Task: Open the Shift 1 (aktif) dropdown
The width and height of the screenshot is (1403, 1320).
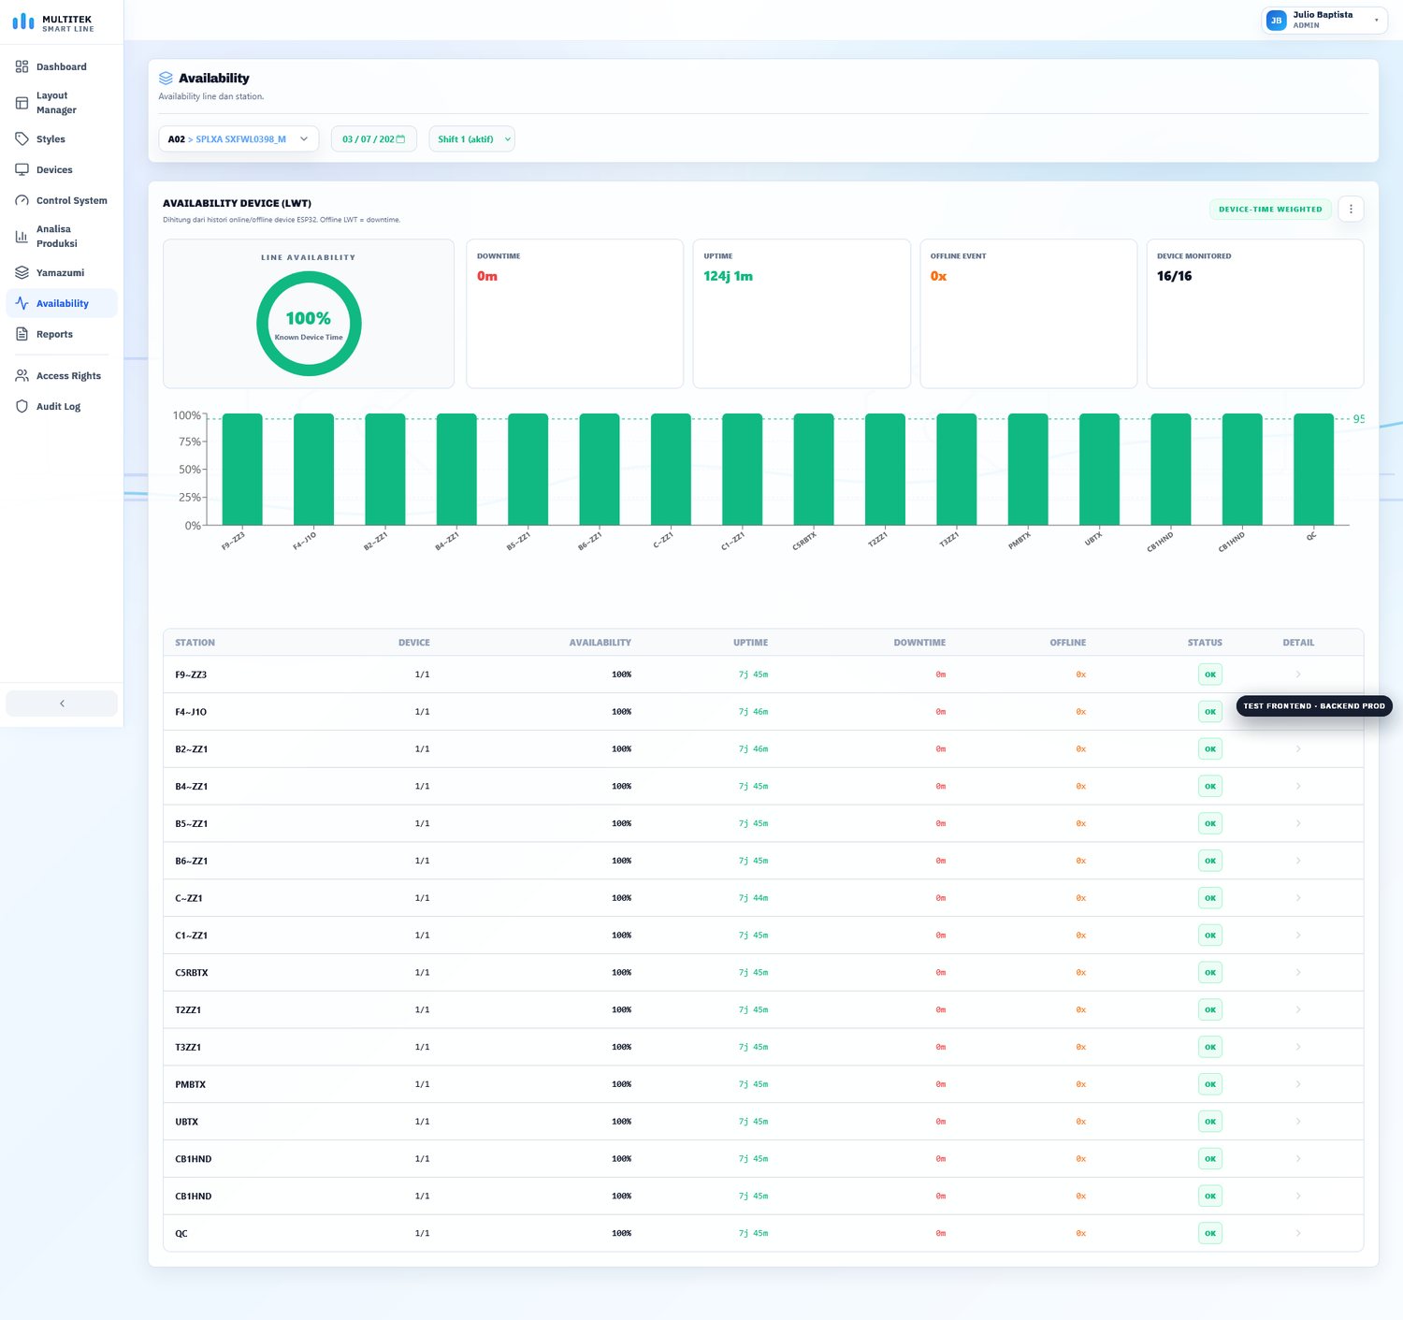Action: 471,138
